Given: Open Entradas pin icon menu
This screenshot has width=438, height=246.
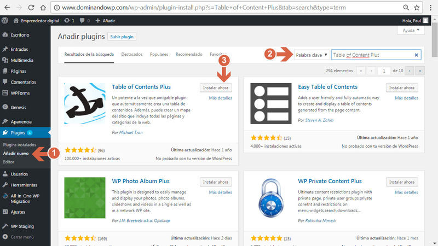Looking at the screenshot, I should point(5,49).
